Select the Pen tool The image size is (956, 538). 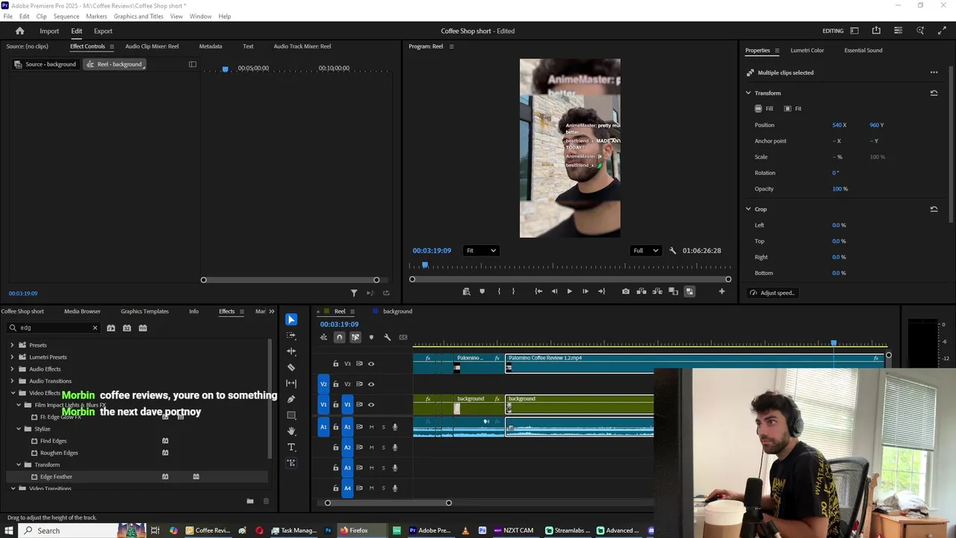coord(291,399)
